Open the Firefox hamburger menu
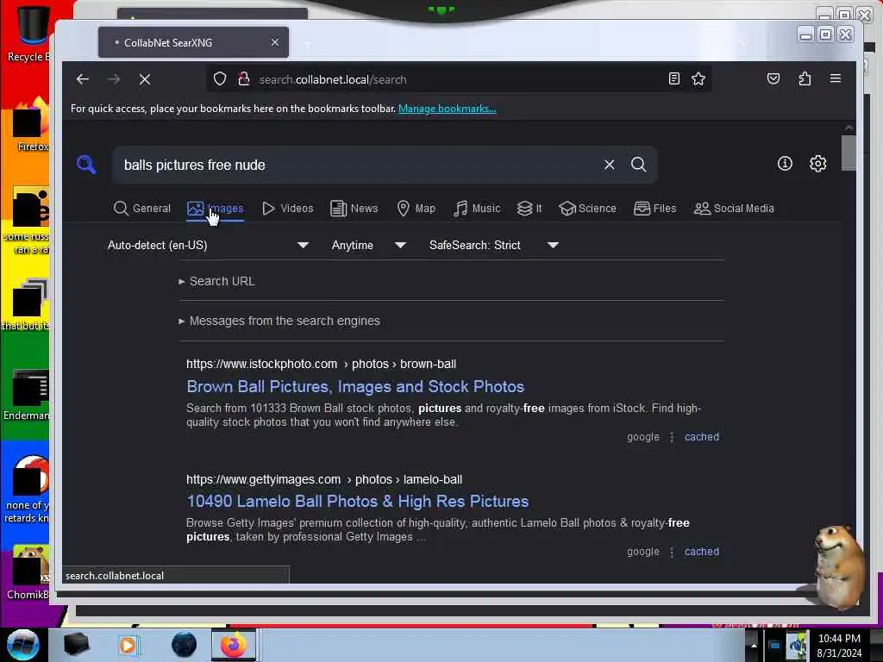The height and width of the screenshot is (662, 883). click(x=836, y=78)
